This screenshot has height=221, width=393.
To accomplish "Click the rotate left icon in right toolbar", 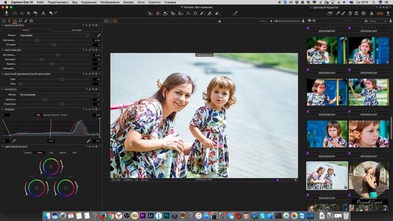I will pyautogui.click(x=350, y=14).
